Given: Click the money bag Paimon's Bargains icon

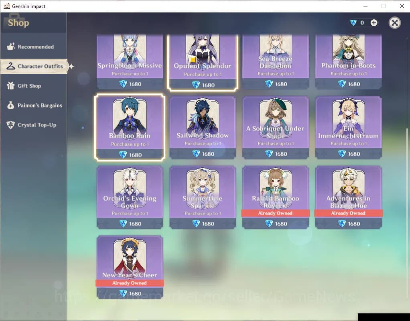Looking at the screenshot, I should pyautogui.click(x=11, y=105).
